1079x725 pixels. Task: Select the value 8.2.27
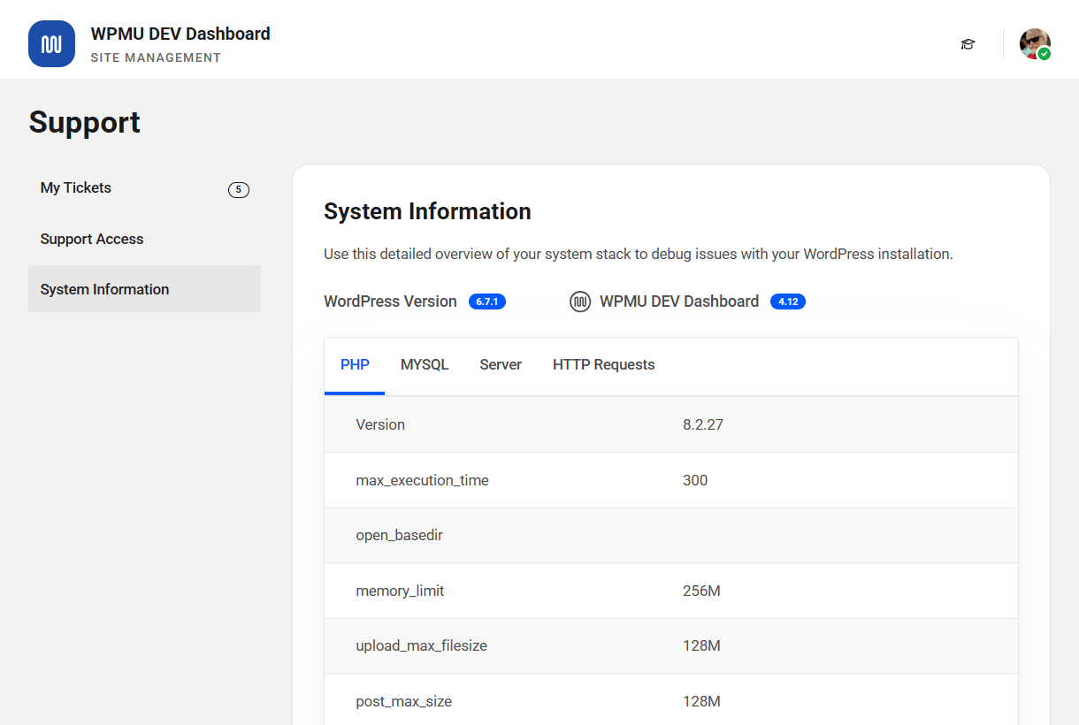click(x=703, y=424)
